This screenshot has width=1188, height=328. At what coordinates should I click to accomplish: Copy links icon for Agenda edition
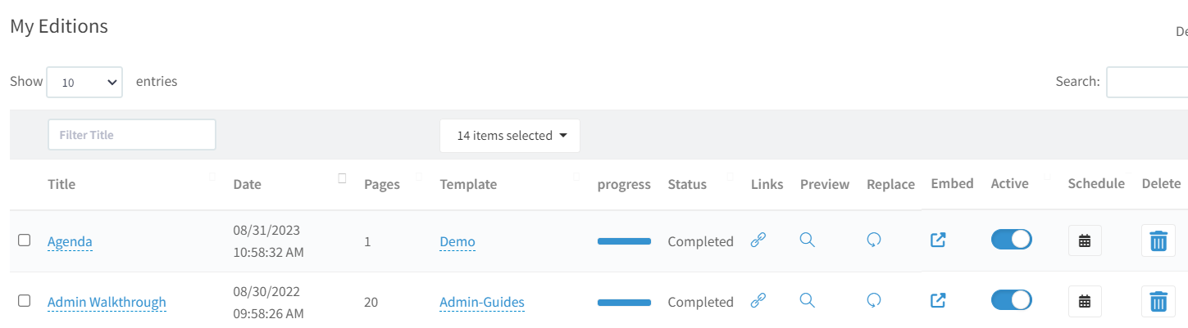758,240
